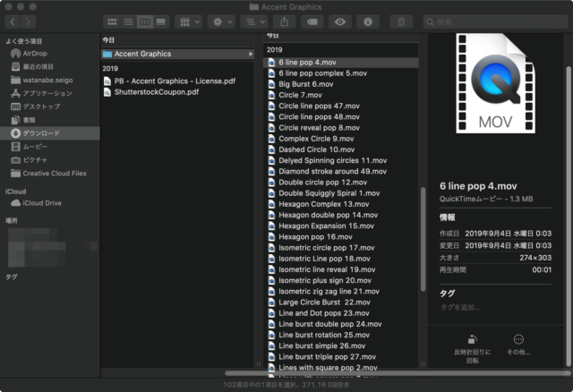Click rotate counterclockwise button in preview
573x392 pixels.
tap(472, 349)
